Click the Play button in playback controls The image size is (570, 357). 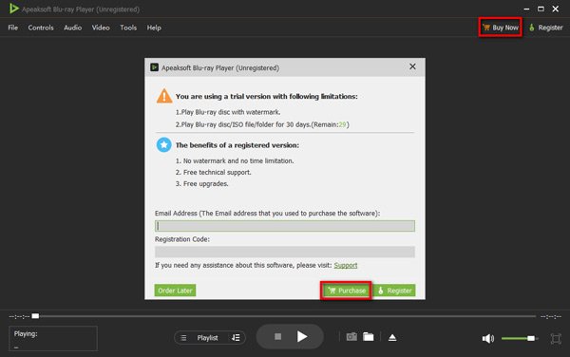pyautogui.click(x=302, y=337)
